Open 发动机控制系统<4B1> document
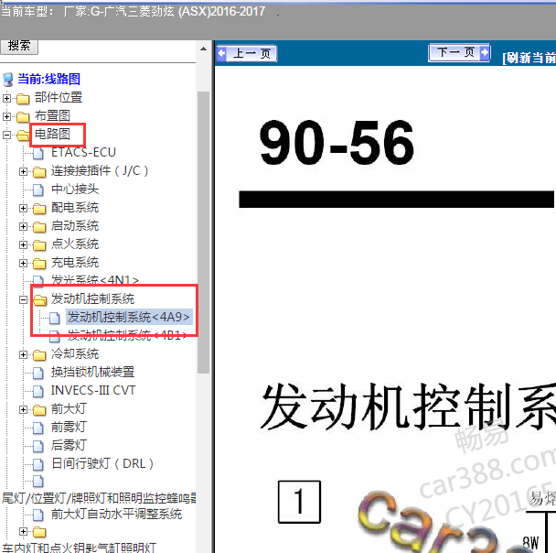This screenshot has height=553, width=556. (x=127, y=335)
